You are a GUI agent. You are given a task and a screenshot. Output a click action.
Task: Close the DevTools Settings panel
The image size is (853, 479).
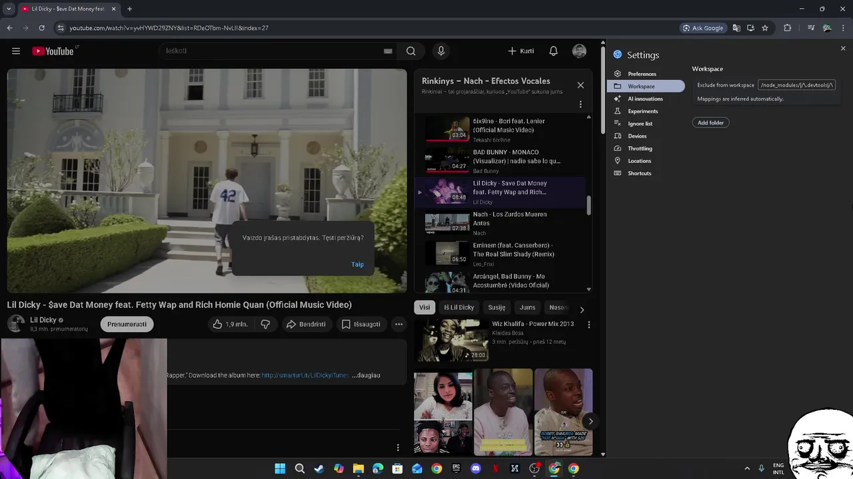point(843,49)
